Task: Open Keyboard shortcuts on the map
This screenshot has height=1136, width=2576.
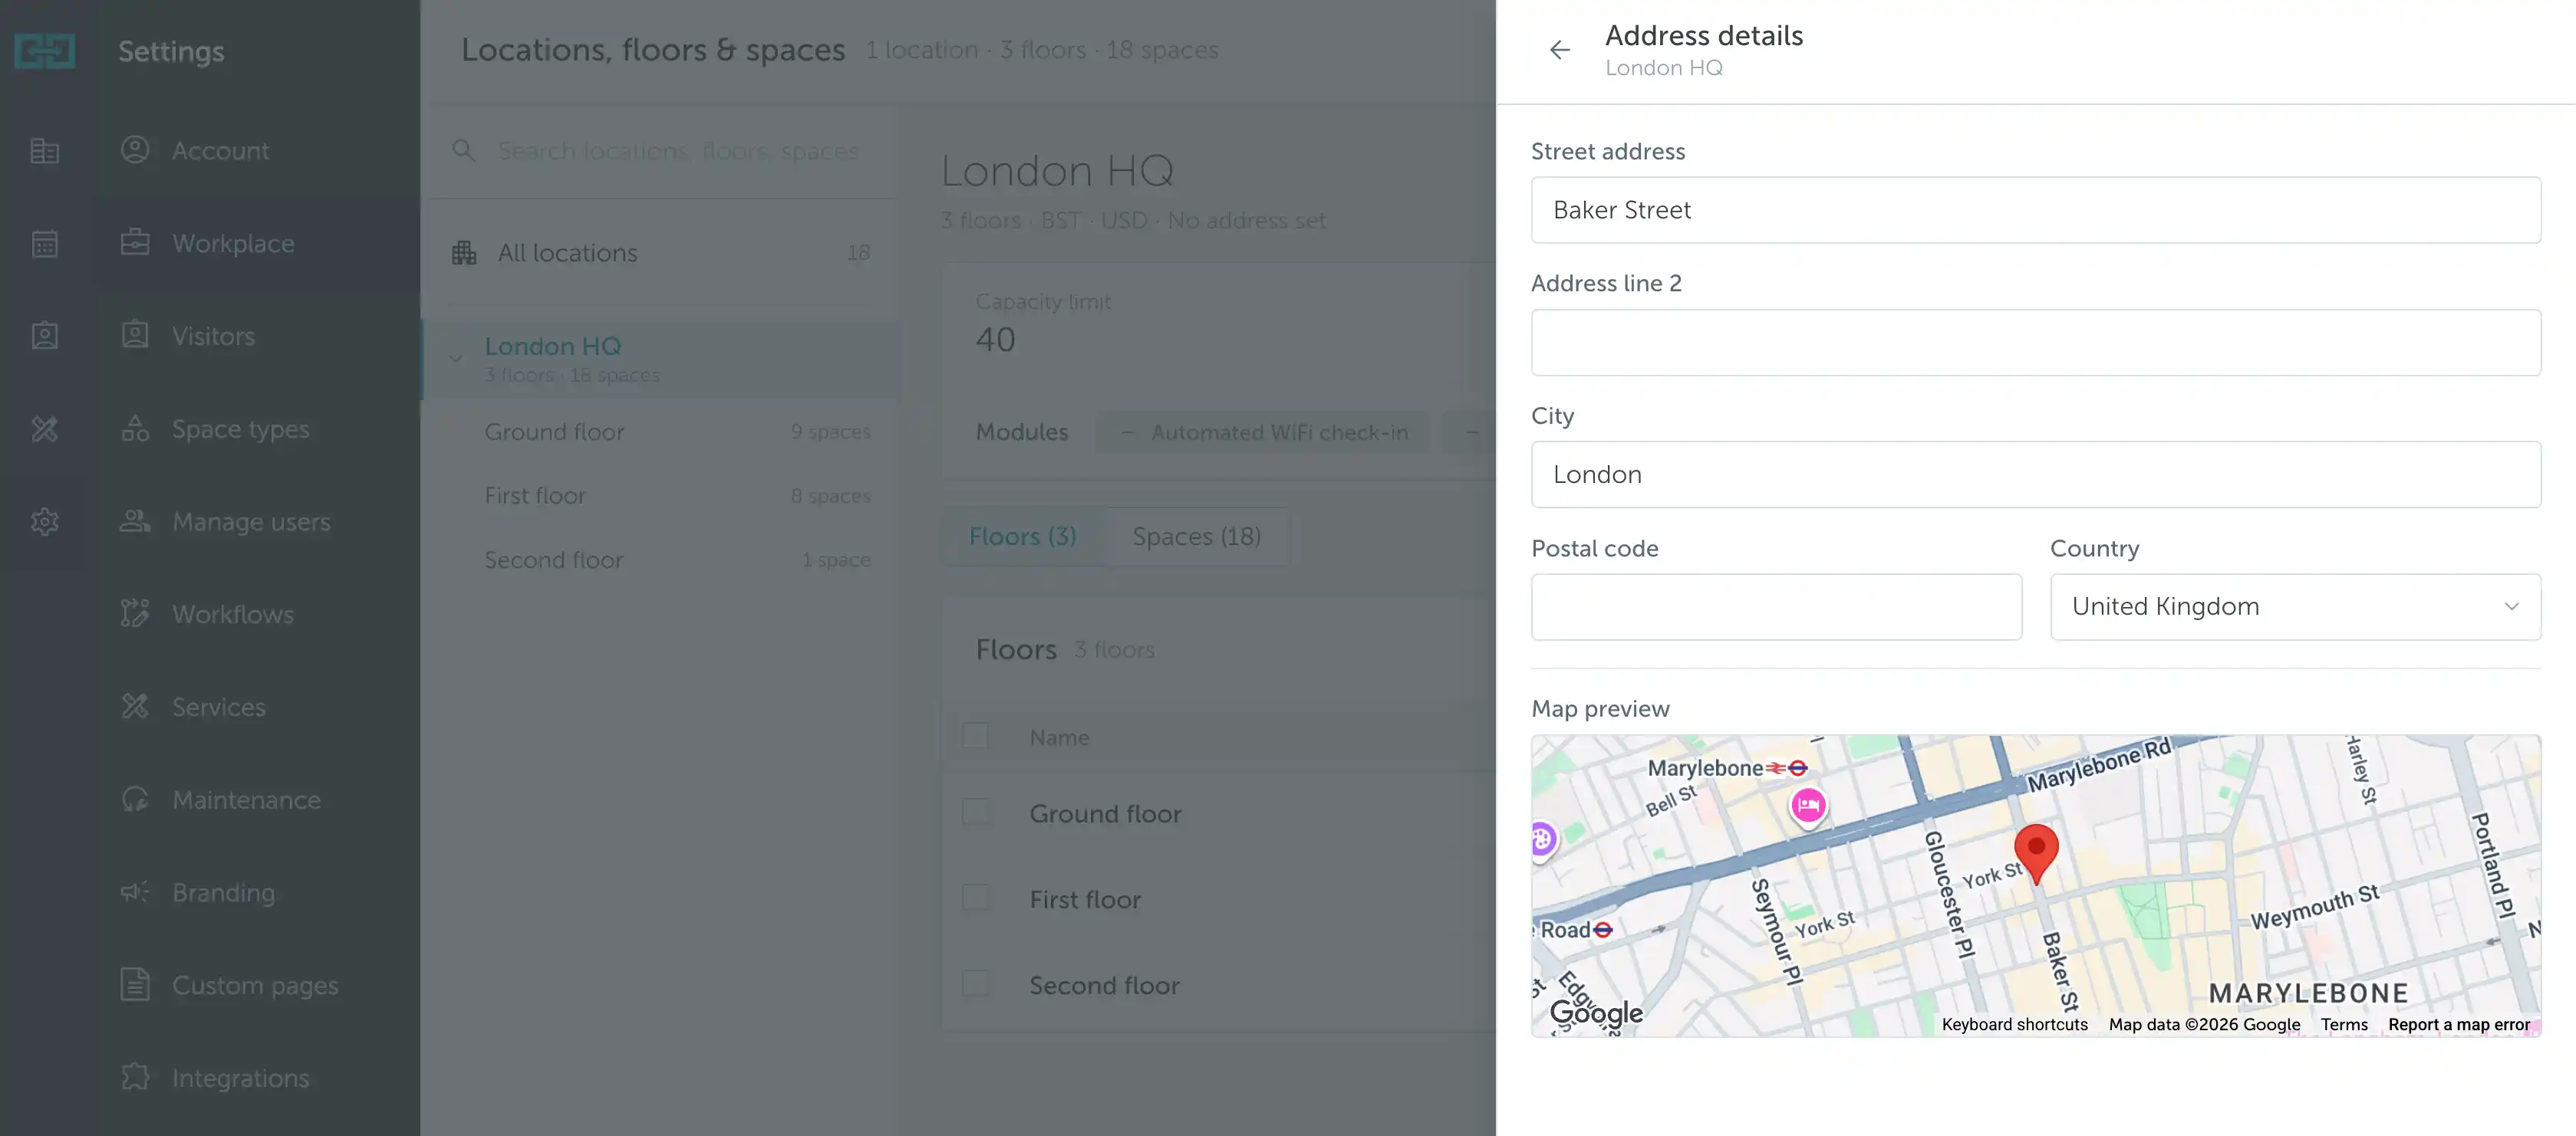Action: pos(2014,1024)
